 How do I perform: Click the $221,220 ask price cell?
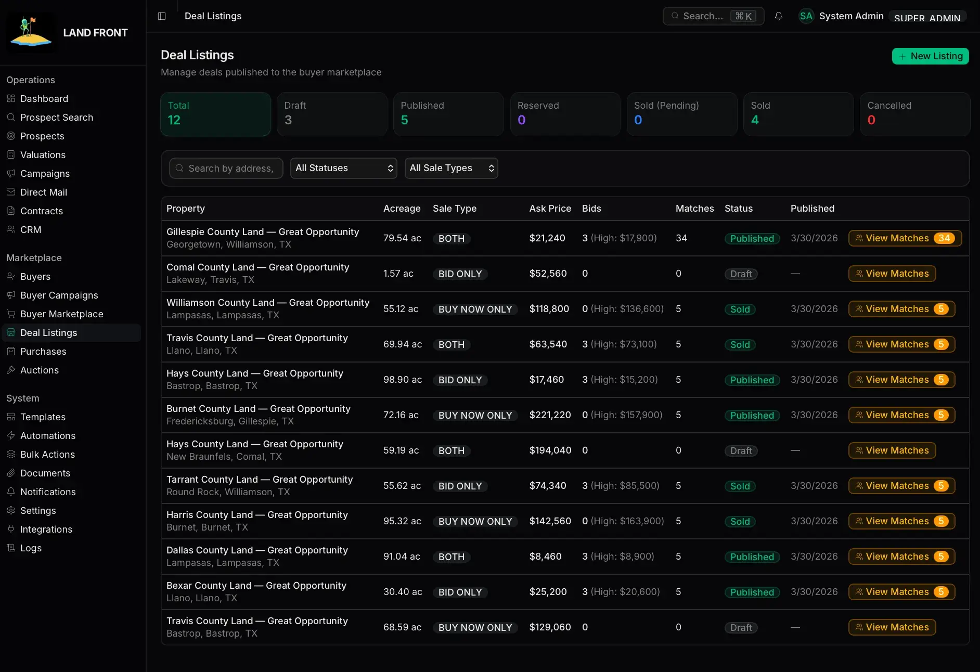tap(550, 415)
